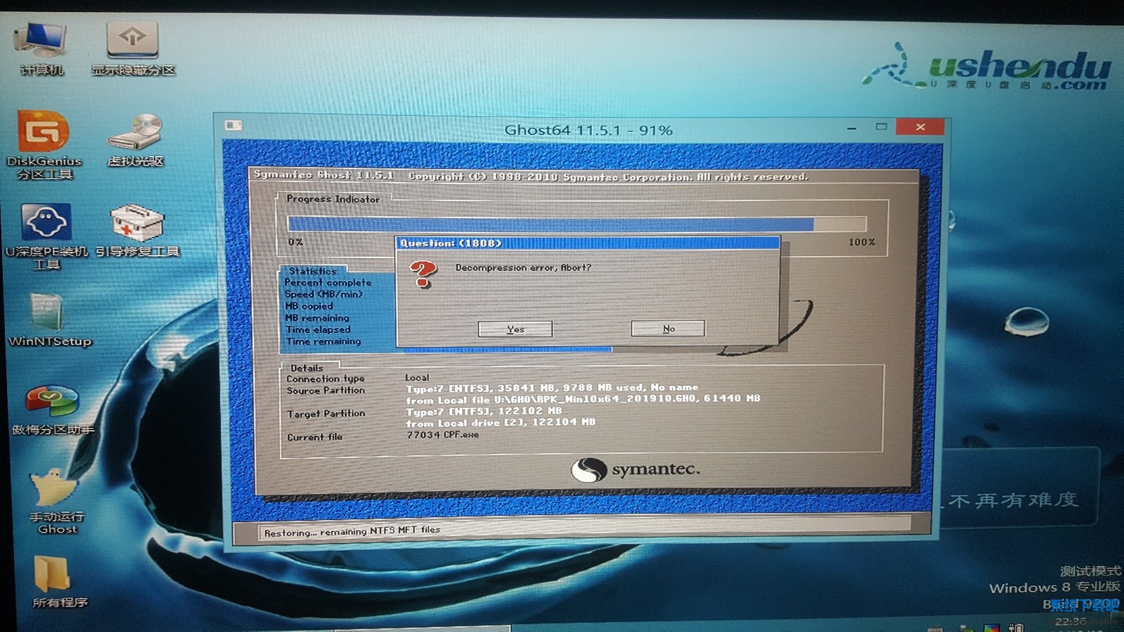This screenshot has width=1124, height=632.
Task: Launch 引导修复工具 boot repair icon
Action: click(137, 224)
